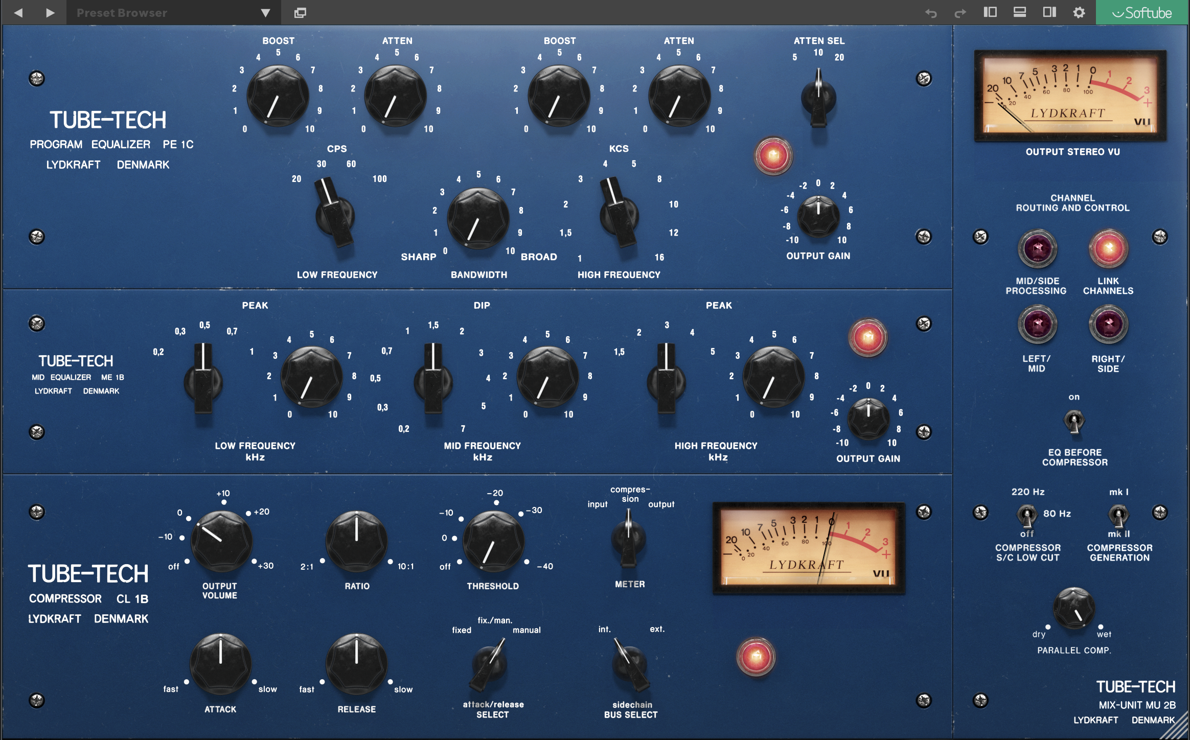Screen dimensions: 1190x740
Task: Undo the last change
Action: coord(930,13)
